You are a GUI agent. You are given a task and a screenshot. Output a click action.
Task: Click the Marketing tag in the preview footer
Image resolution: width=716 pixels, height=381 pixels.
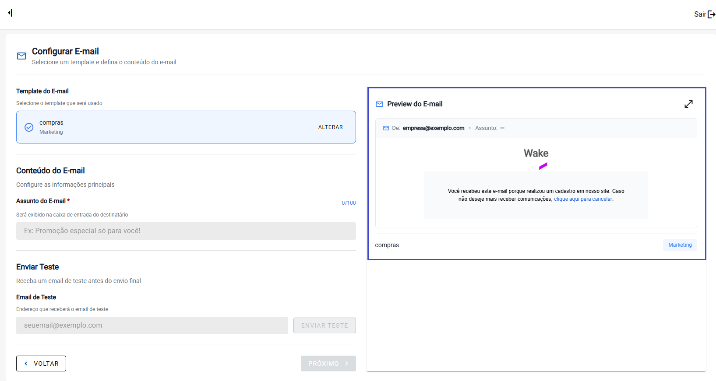680,245
